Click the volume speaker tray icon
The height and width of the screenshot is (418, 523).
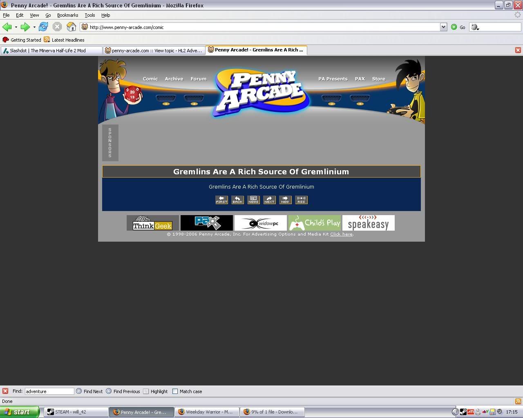click(x=500, y=412)
